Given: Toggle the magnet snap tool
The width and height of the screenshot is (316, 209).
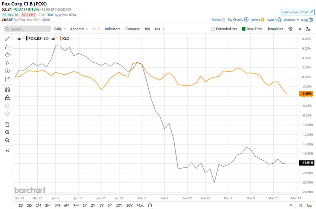Looking at the screenshot, I should coord(7,90).
